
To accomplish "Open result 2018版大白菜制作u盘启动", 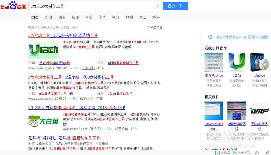I will [x=77, y=108].
